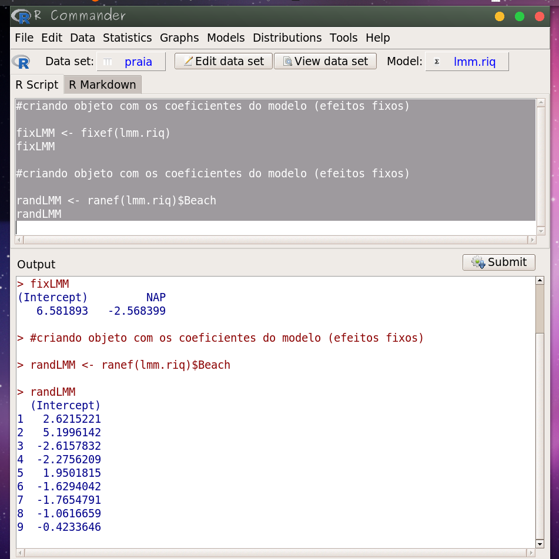Select the R Script tab
The width and height of the screenshot is (559, 559).
click(x=36, y=85)
